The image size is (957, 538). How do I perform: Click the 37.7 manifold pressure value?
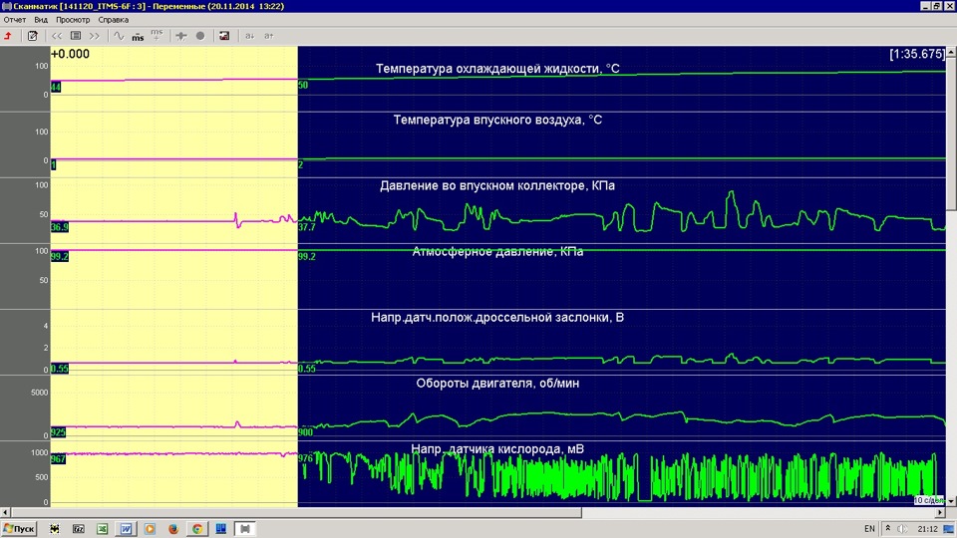pyautogui.click(x=306, y=227)
